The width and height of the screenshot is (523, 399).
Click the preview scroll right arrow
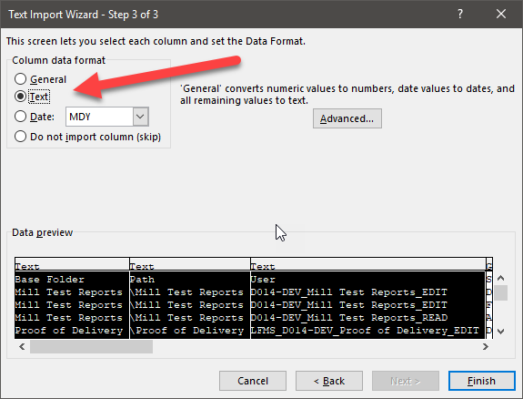(x=486, y=346)
